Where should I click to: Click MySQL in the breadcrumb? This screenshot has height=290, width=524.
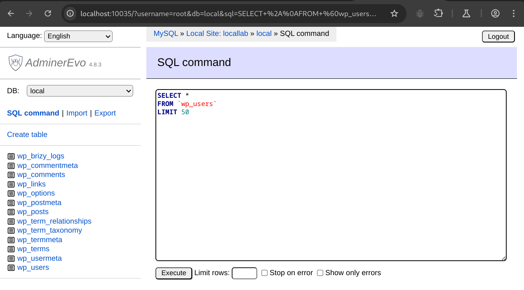click(x=166, y=33)
